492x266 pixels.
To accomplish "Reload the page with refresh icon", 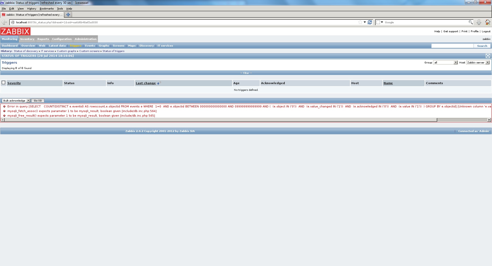I will click(370, 22).
